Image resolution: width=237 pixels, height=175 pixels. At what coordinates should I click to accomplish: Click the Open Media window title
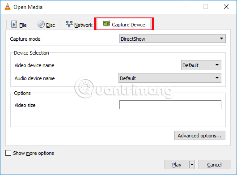tap(28, 7)
